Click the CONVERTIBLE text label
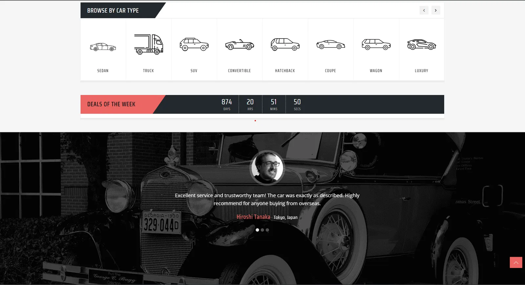 click(240, 71)
